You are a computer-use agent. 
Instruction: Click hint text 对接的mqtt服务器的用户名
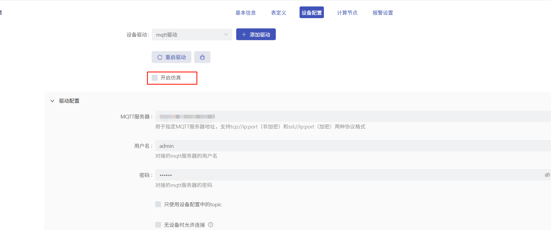click(186, 156)
